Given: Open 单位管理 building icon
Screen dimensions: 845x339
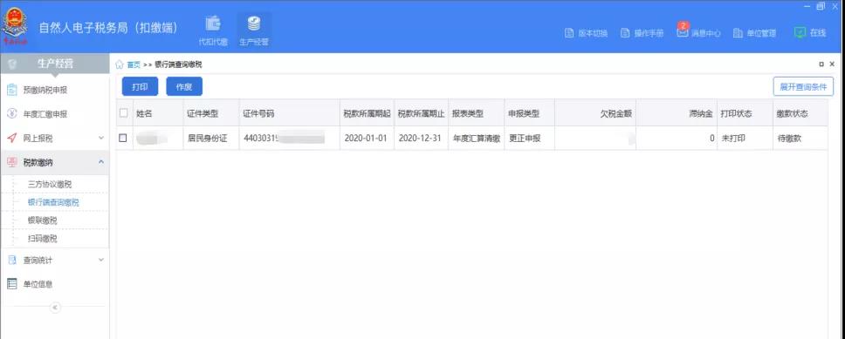Looking at the screenshot, I should [x=754, y=33].
